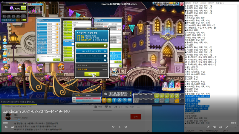Open game settings gear icon
This screenshot has height=134, width=239.
click(x=125, y=100)
